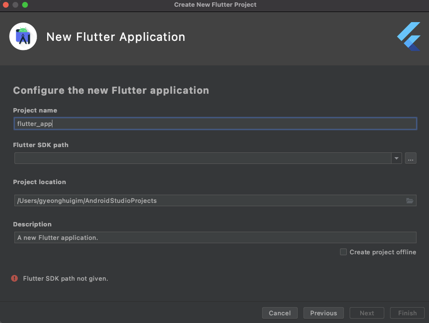The image size is (429, 323).
Task: Go back with the Previous button
Action: tap(323, 313)
